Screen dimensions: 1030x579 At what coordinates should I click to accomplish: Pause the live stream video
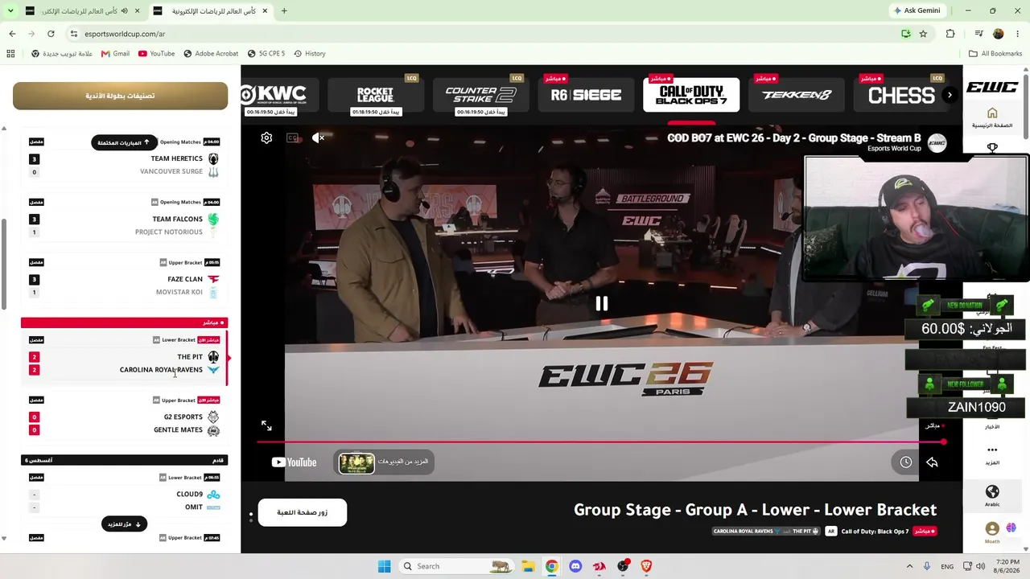(x=601, y=303)
